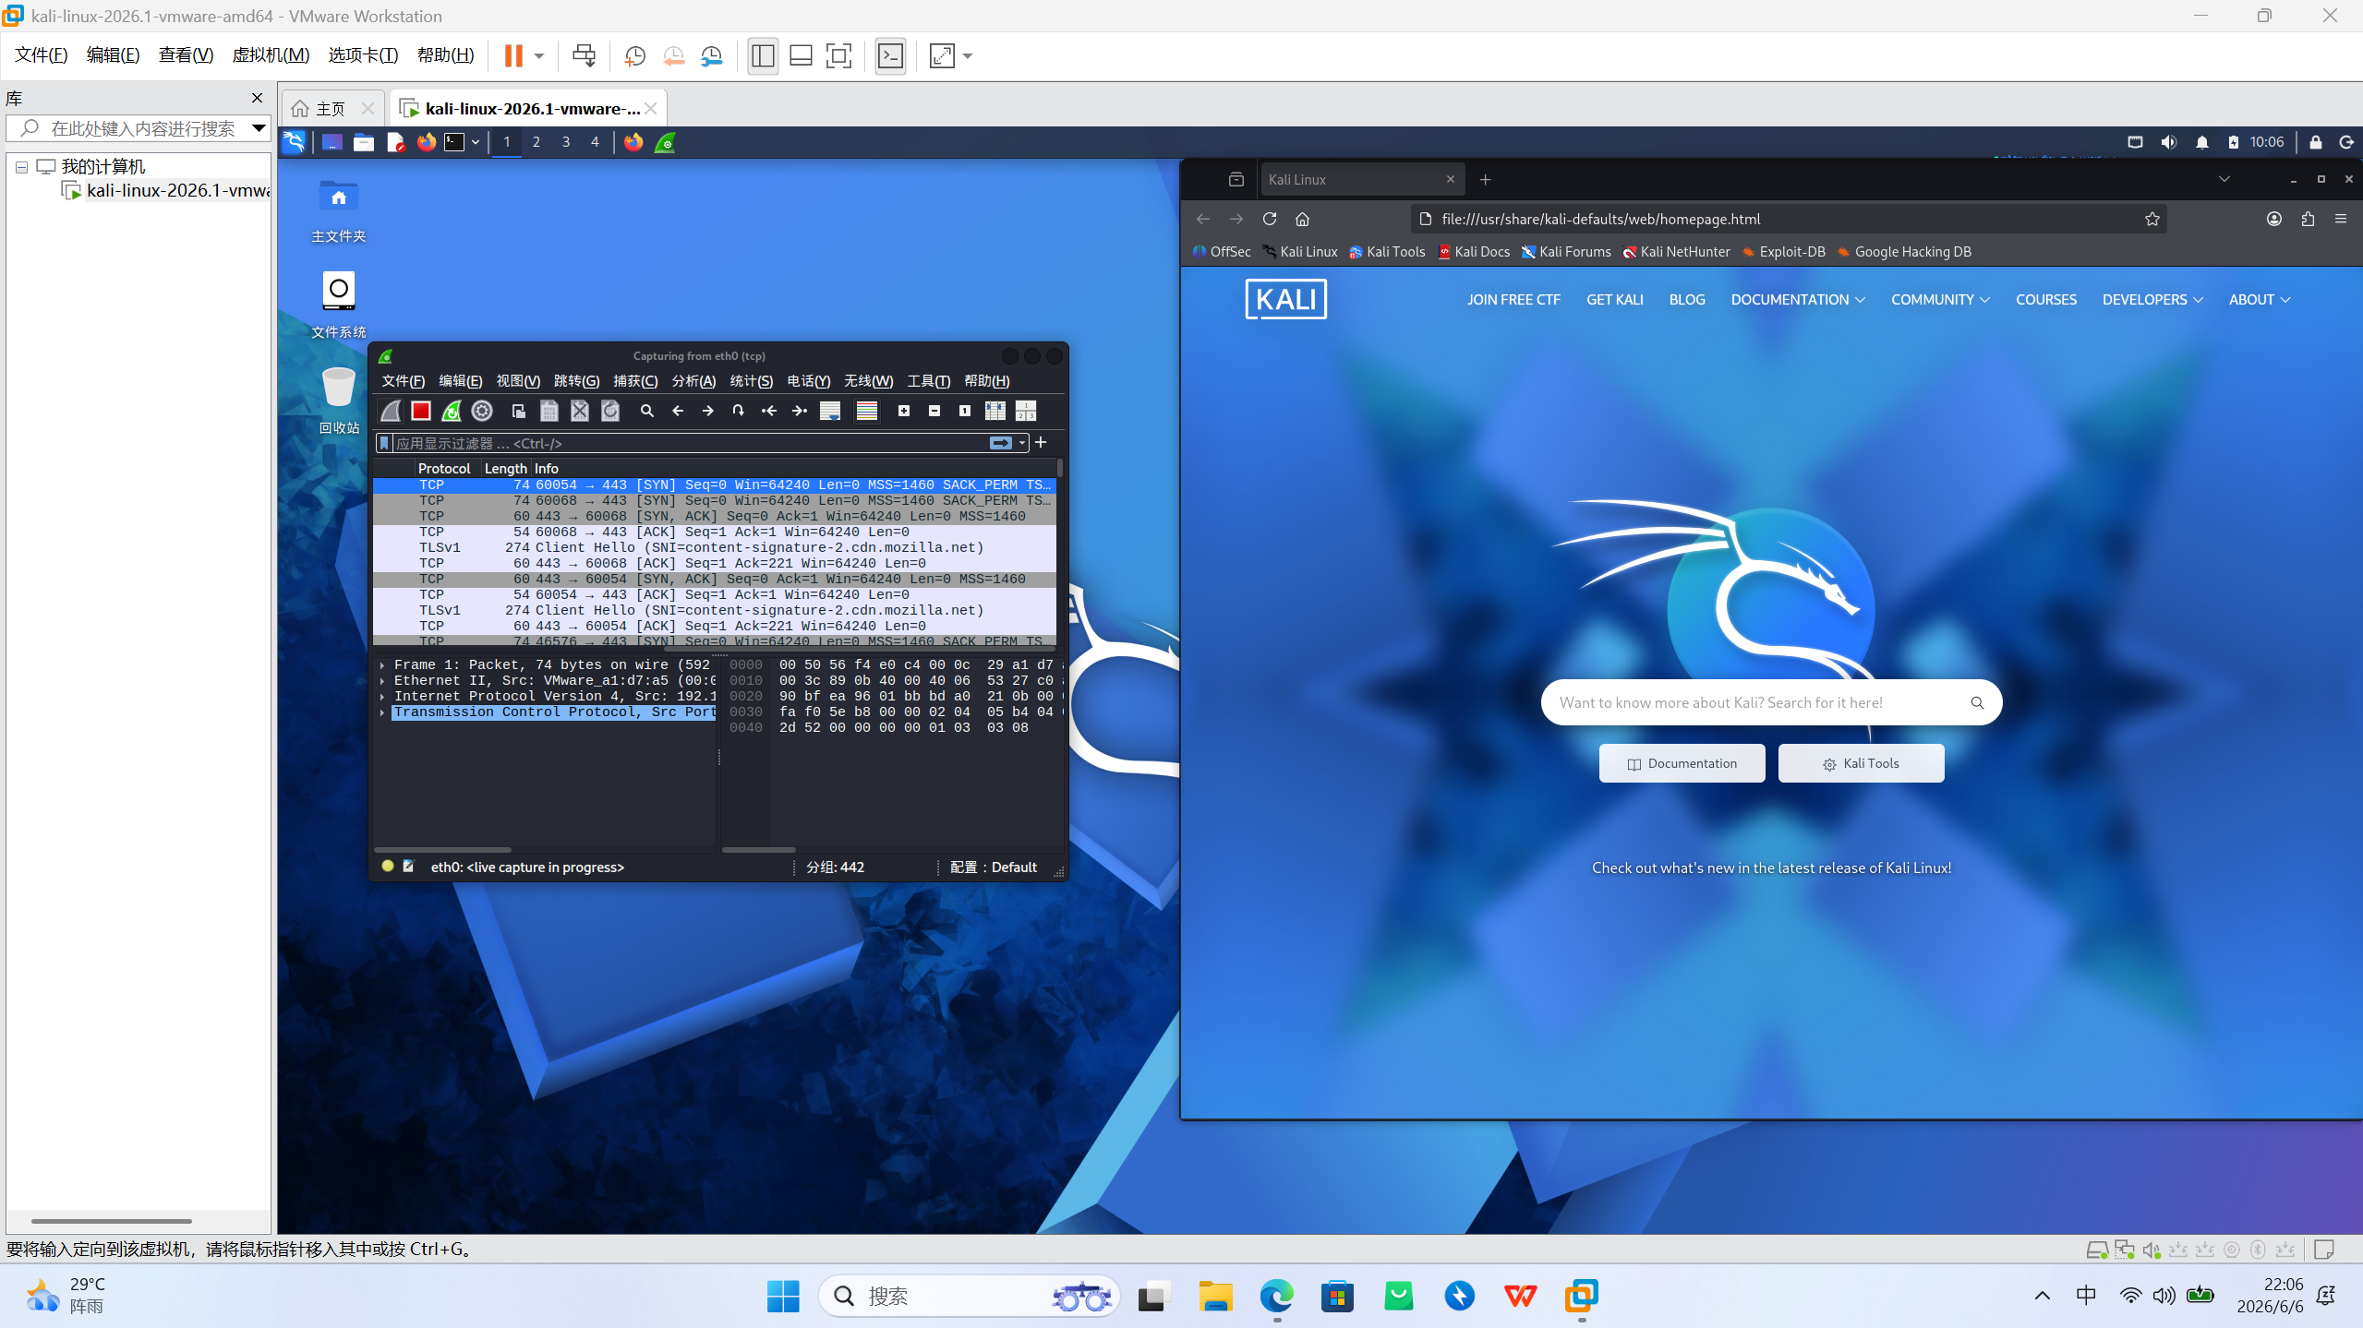Open a capture file in Wireshark
2363x1328 pixels.
(x=519, y=411)
